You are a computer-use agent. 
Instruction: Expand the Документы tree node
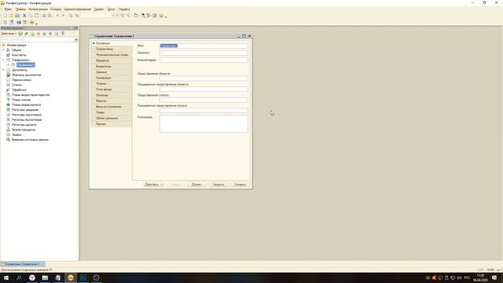point(3,70)
